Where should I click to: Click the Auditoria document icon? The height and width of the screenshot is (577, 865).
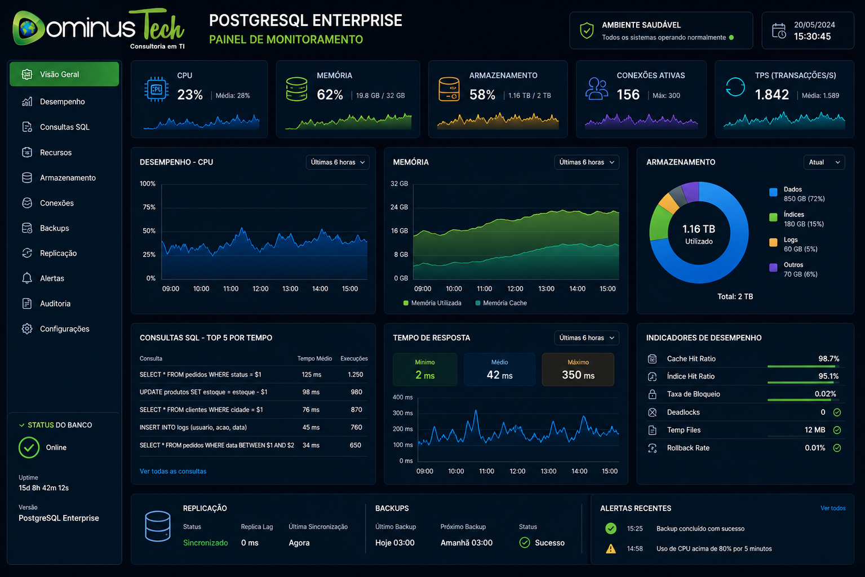(27, 304)
